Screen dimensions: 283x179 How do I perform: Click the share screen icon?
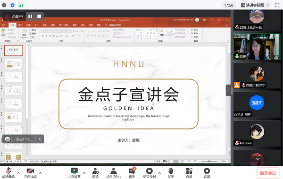coord(74,171)
